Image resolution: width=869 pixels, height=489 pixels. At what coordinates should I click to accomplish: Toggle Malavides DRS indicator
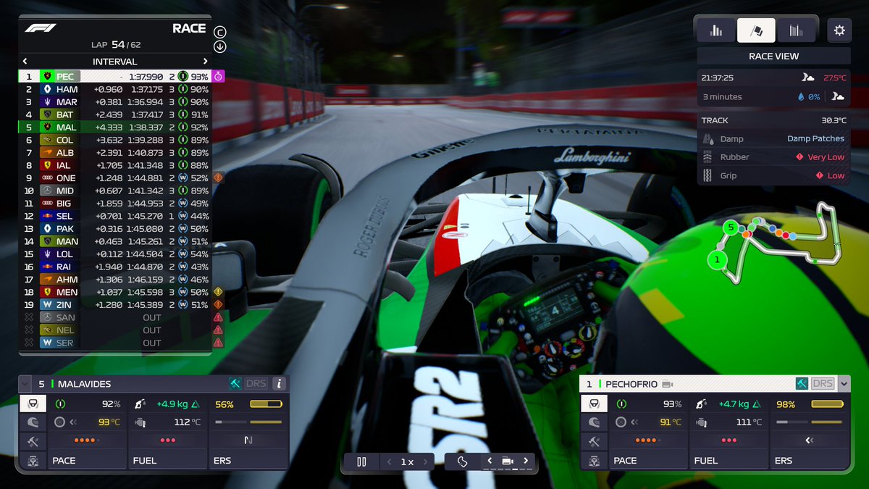[x=256, y=384]
